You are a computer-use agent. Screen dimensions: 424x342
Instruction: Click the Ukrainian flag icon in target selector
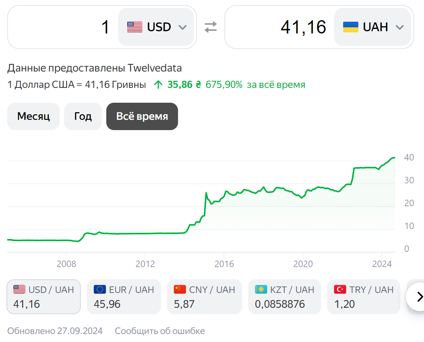coord(351,27)
